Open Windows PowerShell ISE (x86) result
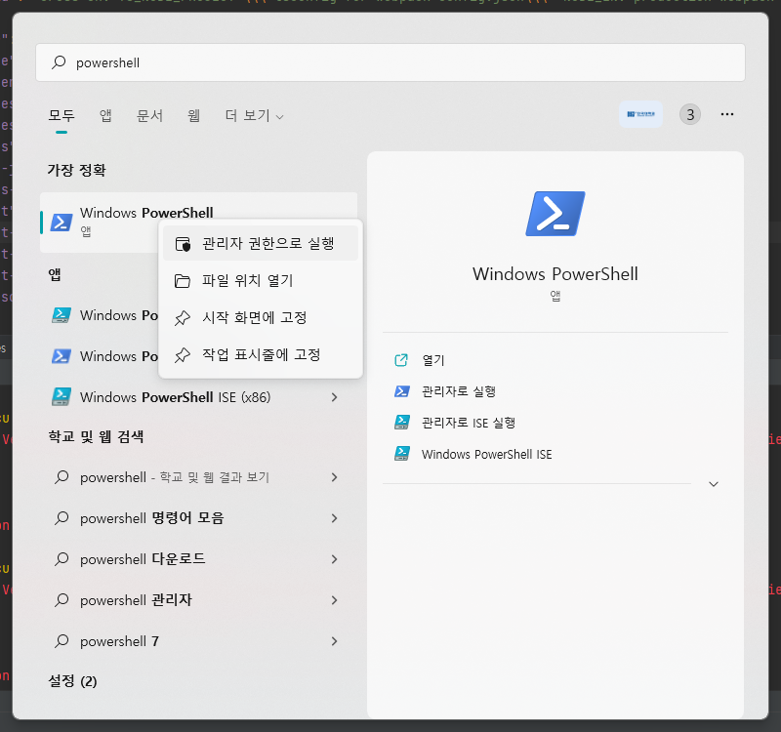This screenshot has height=732, width=781. tap(198, 397)
